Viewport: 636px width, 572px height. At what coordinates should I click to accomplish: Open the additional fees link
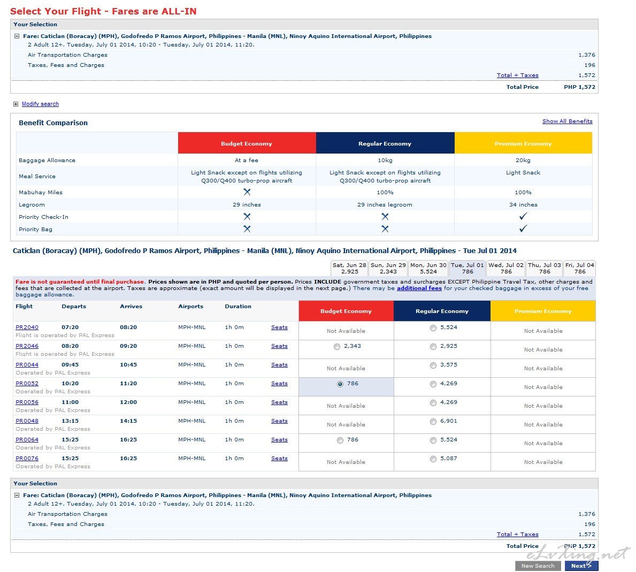pos(419,288)
